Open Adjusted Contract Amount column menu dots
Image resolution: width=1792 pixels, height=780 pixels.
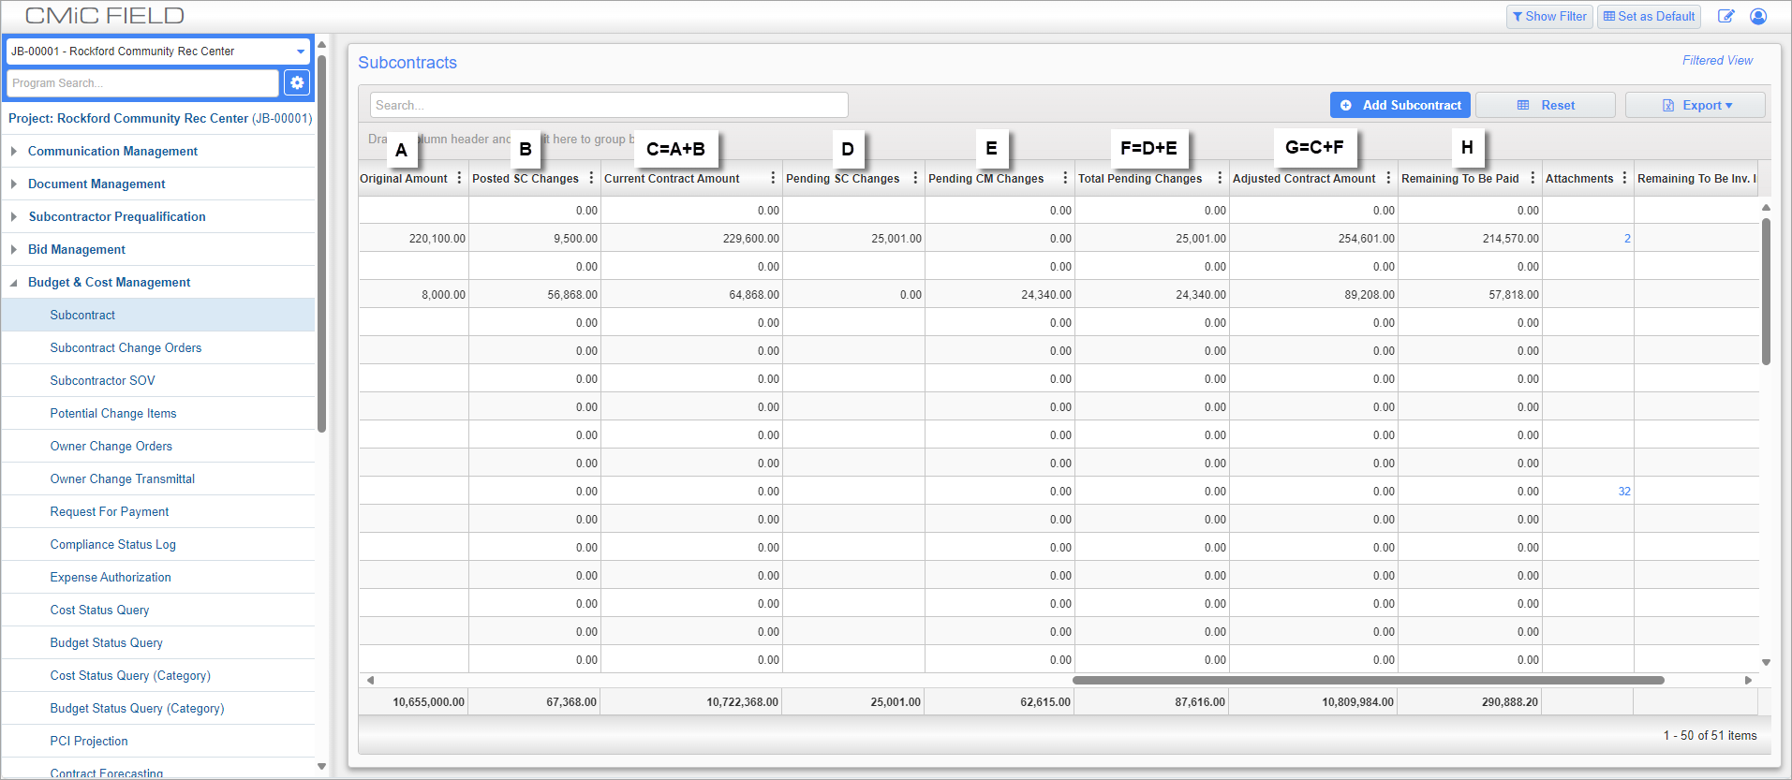1388,178
